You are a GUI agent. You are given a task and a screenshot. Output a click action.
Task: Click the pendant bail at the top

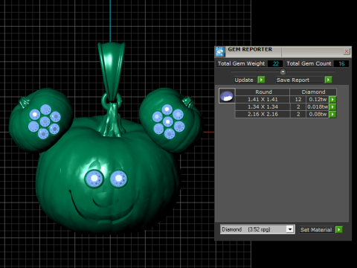tap(112, 71)
